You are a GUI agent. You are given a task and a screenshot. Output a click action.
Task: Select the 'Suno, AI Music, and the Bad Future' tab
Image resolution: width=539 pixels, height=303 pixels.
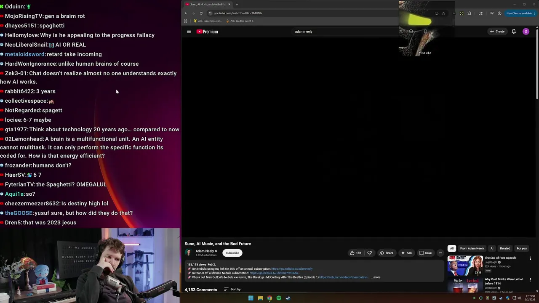208,4
